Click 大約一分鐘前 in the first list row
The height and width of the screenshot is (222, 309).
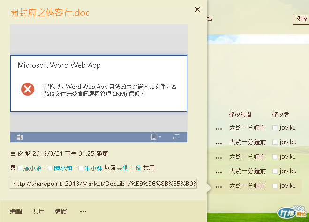[x=248, y=128]
